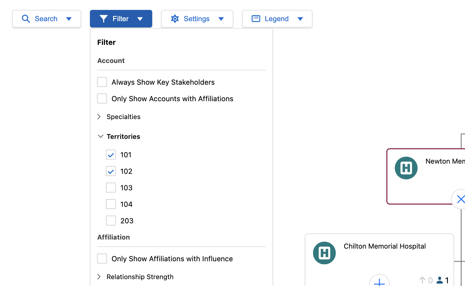Screen dimensions: 465x286
Task: Click the person count icon on Chilton card
Action: coord(440,280)
